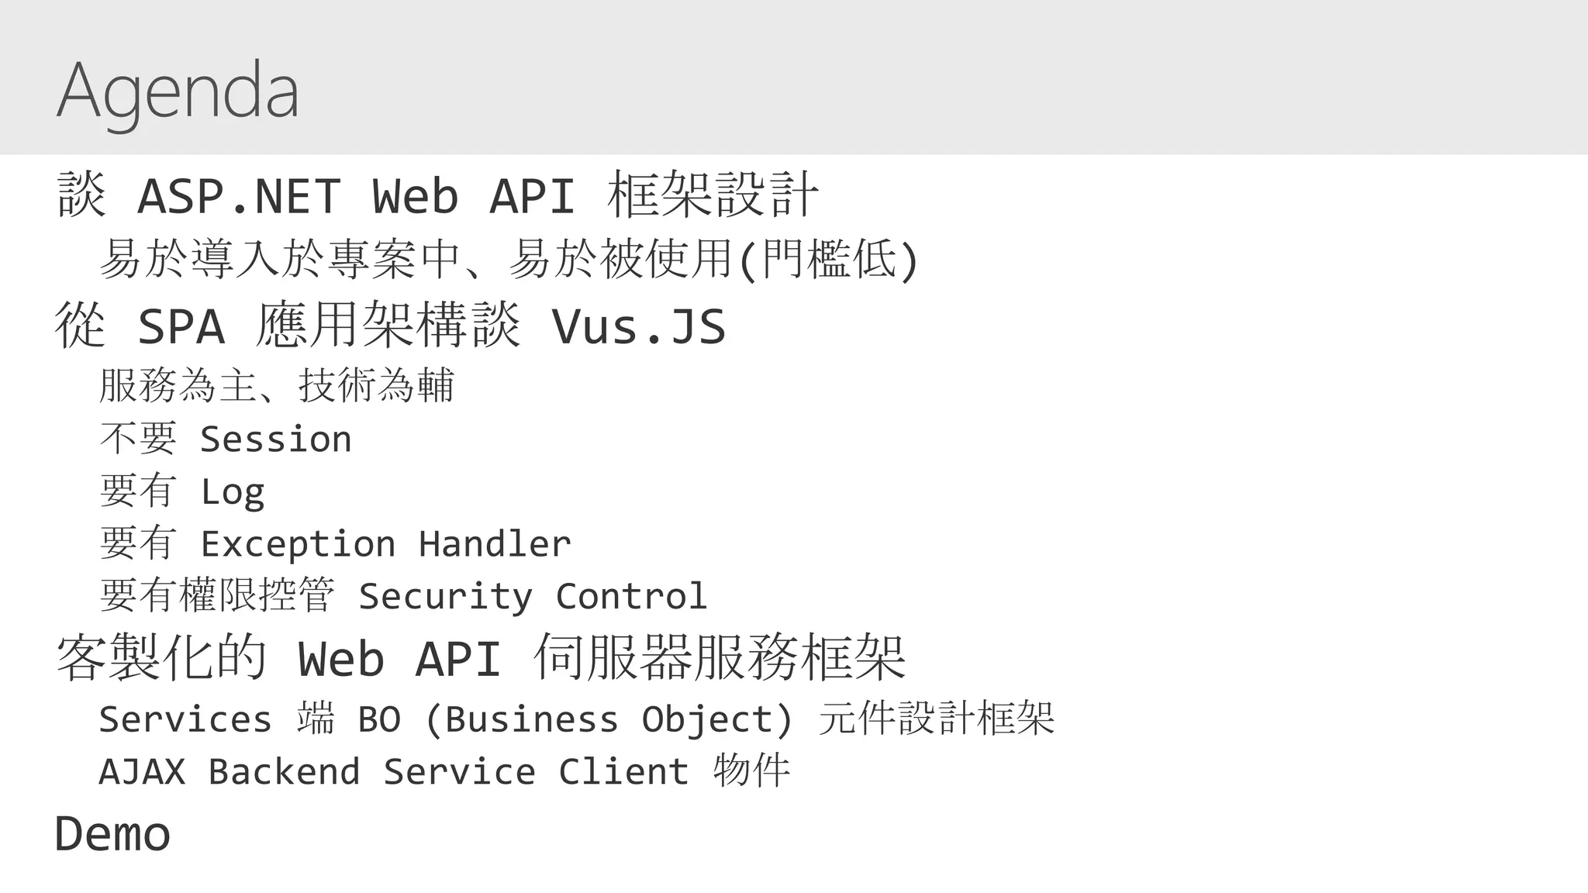This screenshot has height=893, width=1588.
Task: Click the 物件 text at line end
Action: (x=751, y=770)
